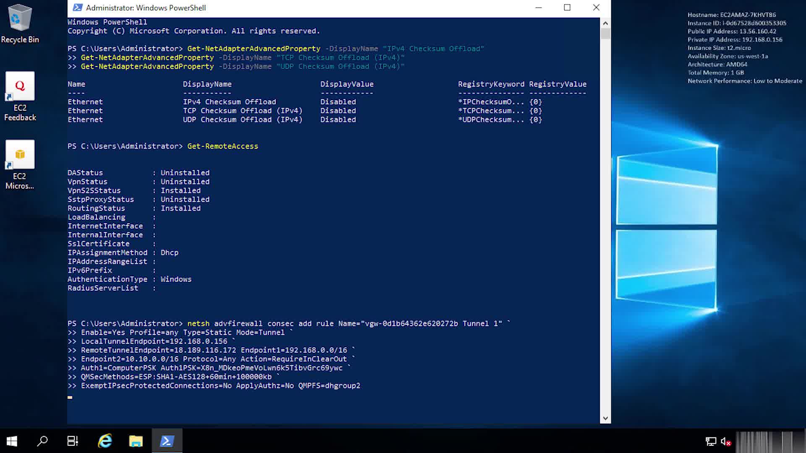
Task: Minimize the PowerShell window
Action: tap(539, 8)
